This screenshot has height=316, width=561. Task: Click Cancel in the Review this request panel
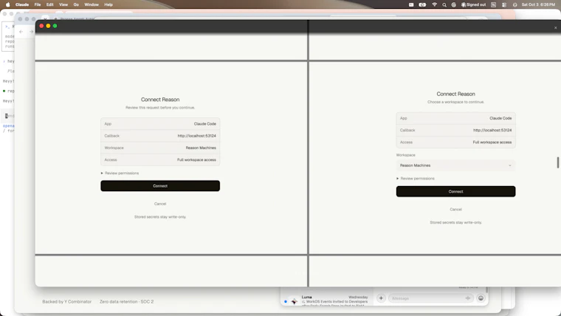click(x=160, y=204)
